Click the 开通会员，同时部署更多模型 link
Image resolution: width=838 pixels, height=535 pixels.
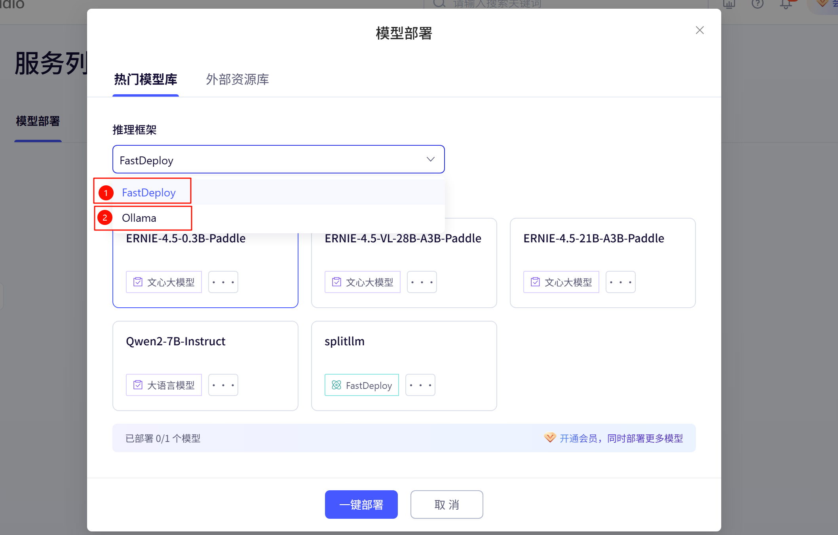tap(621, 438)
